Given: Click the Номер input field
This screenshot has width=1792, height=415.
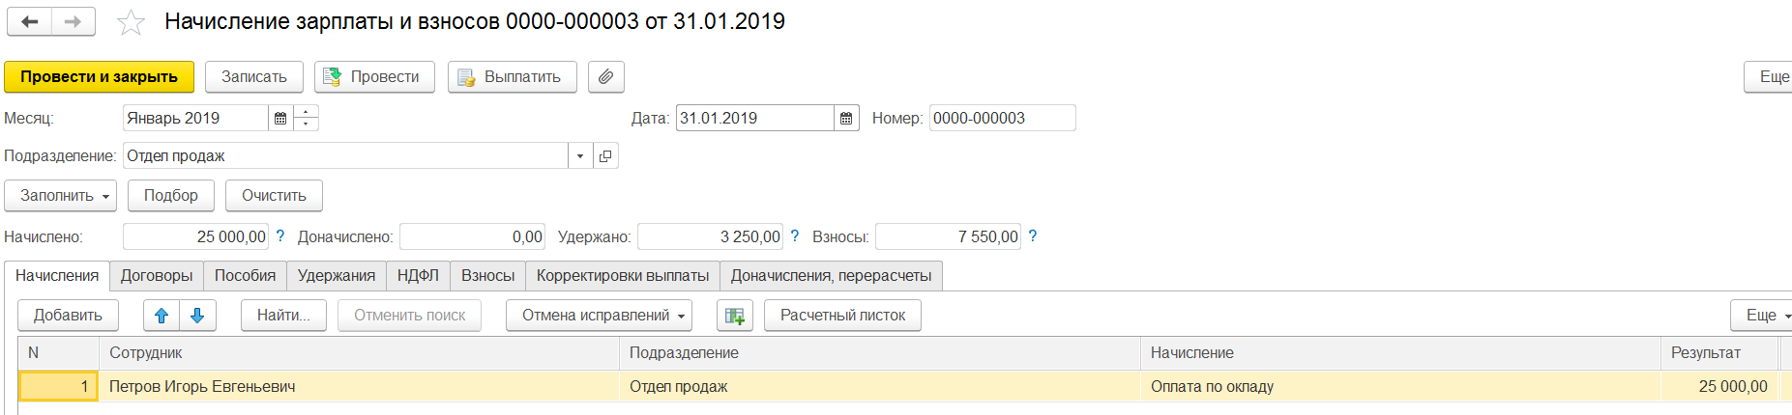Looking at the screenshot, I should point(1001,118).
